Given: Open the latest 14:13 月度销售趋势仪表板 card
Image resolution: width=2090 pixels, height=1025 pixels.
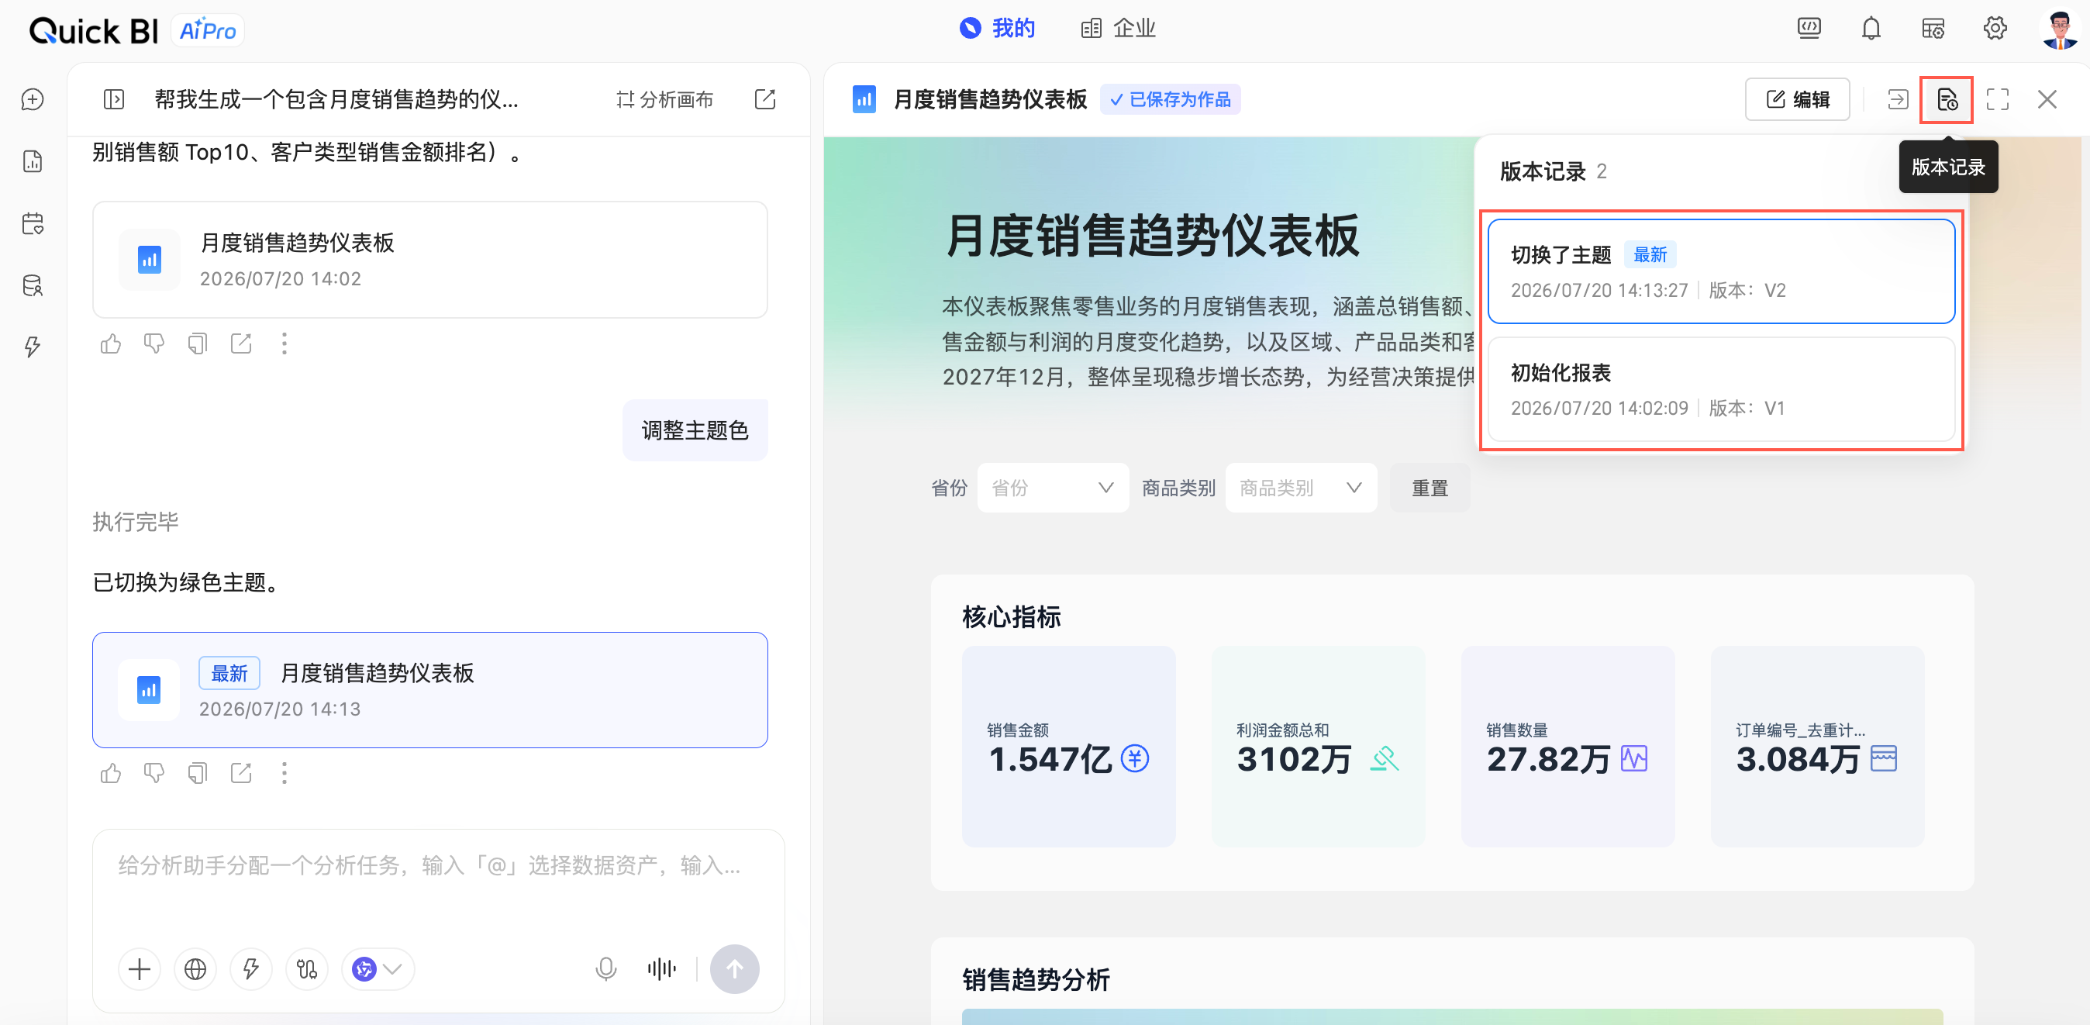Looking at the screenshot, I should point(430,690).
